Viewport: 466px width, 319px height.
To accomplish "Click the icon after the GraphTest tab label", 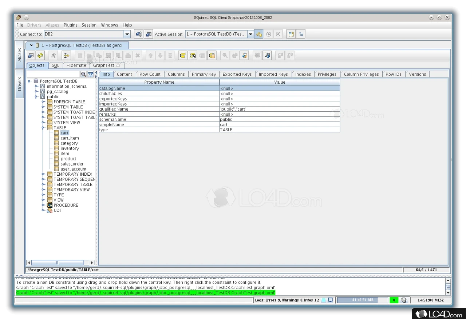I will coord(118,65).
